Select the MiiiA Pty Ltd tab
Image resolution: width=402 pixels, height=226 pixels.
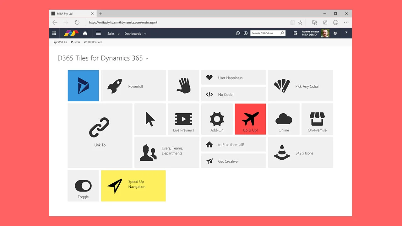[x=73, y=13]
